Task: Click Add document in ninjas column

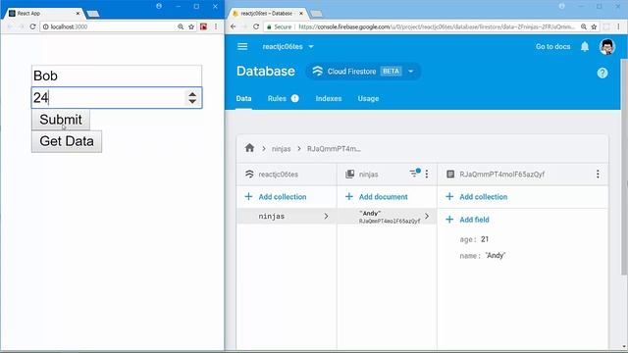Action: (x=376, y=196)
